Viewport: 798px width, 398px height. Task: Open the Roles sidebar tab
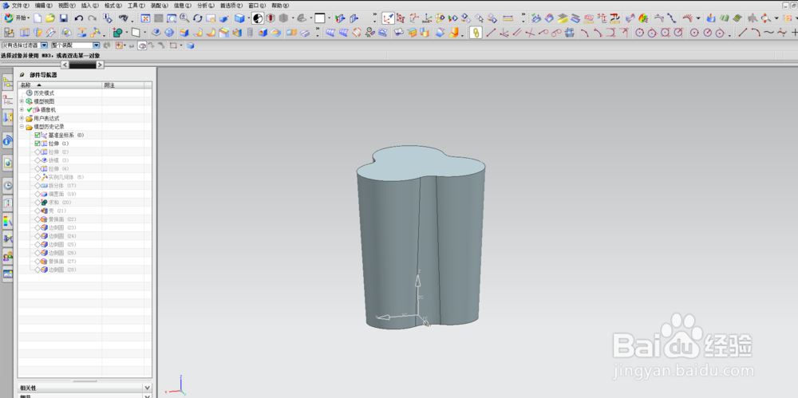(8, 256)
